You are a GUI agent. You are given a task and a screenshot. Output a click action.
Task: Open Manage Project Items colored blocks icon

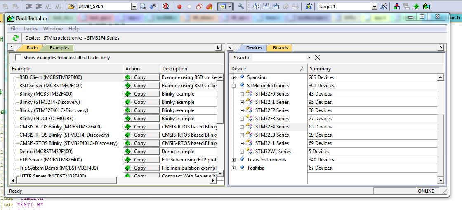click(x=397, y=7)
